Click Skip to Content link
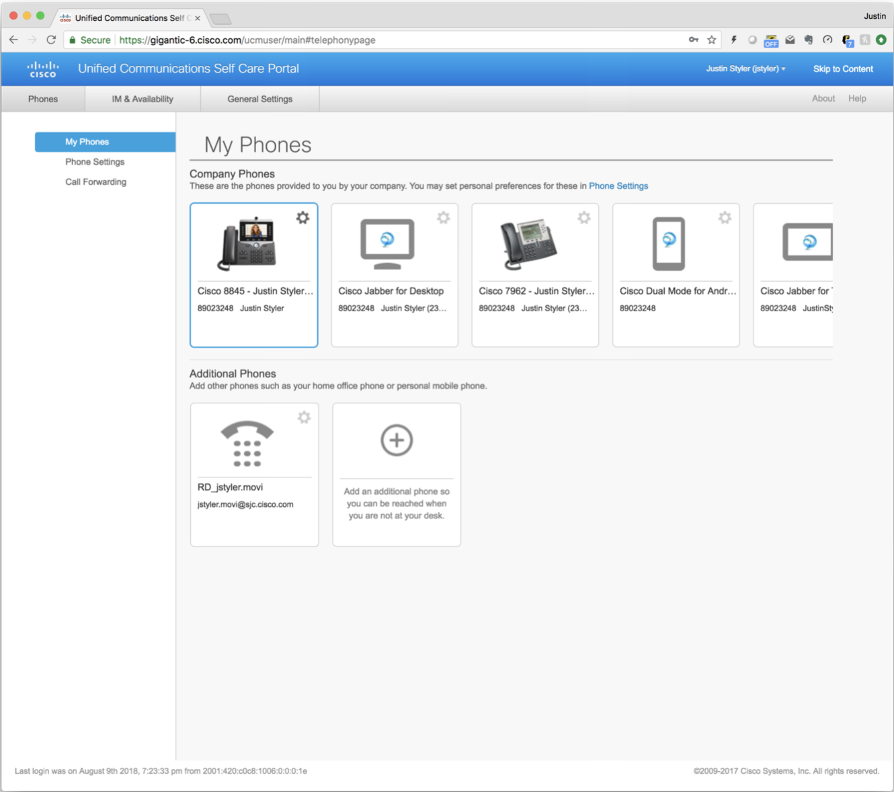Viewport: 894px width, 792px height. pyautogui.click(x=843, y=69)
